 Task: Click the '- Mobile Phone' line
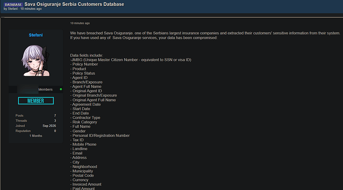click(83, 144)
